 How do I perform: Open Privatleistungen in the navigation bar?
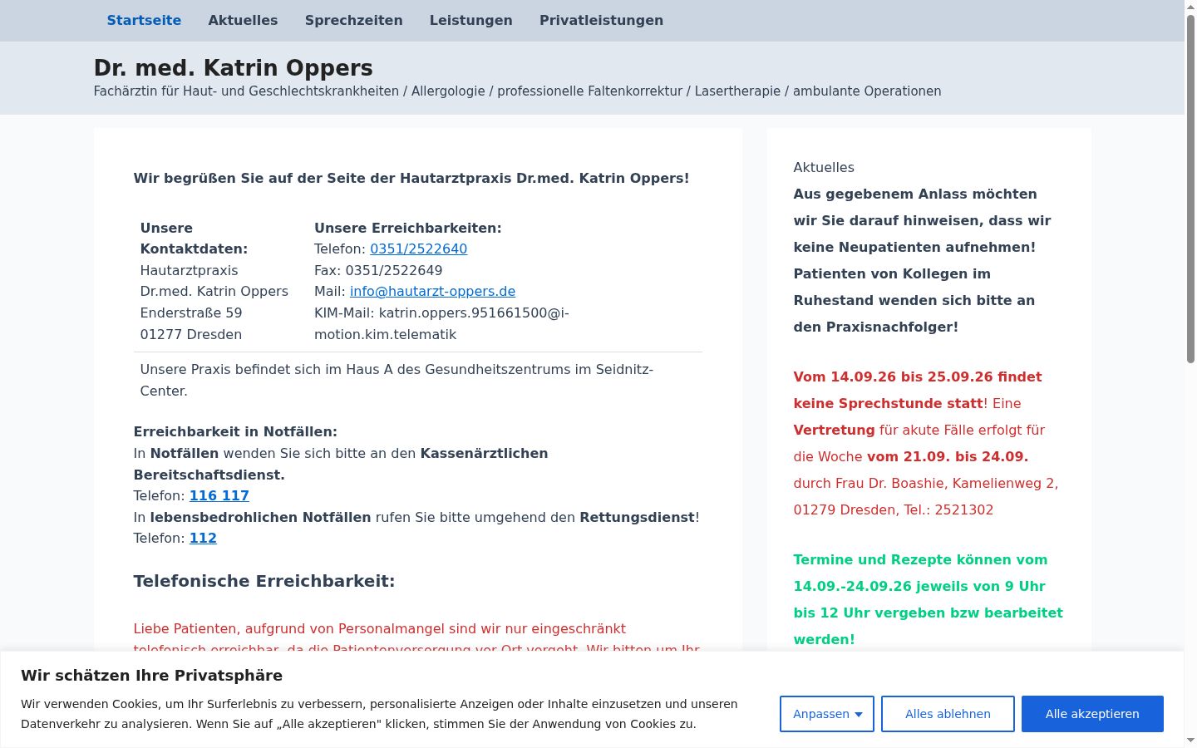tap(601, 20)
